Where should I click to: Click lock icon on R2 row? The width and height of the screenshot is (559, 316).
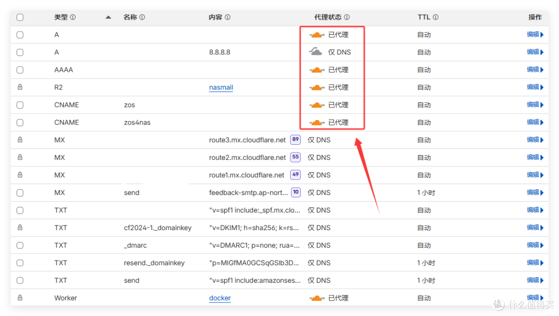click(20, 87)
